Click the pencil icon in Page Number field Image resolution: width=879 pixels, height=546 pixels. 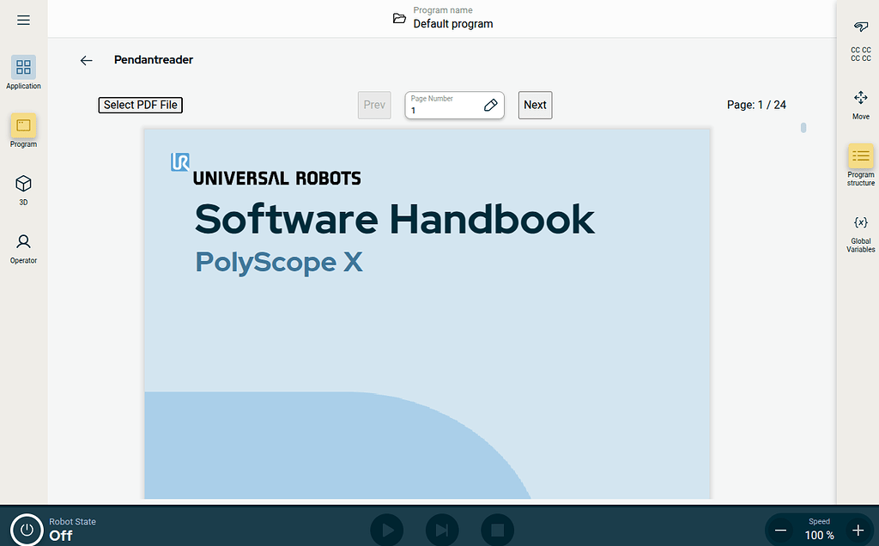[x=490, y=106]
